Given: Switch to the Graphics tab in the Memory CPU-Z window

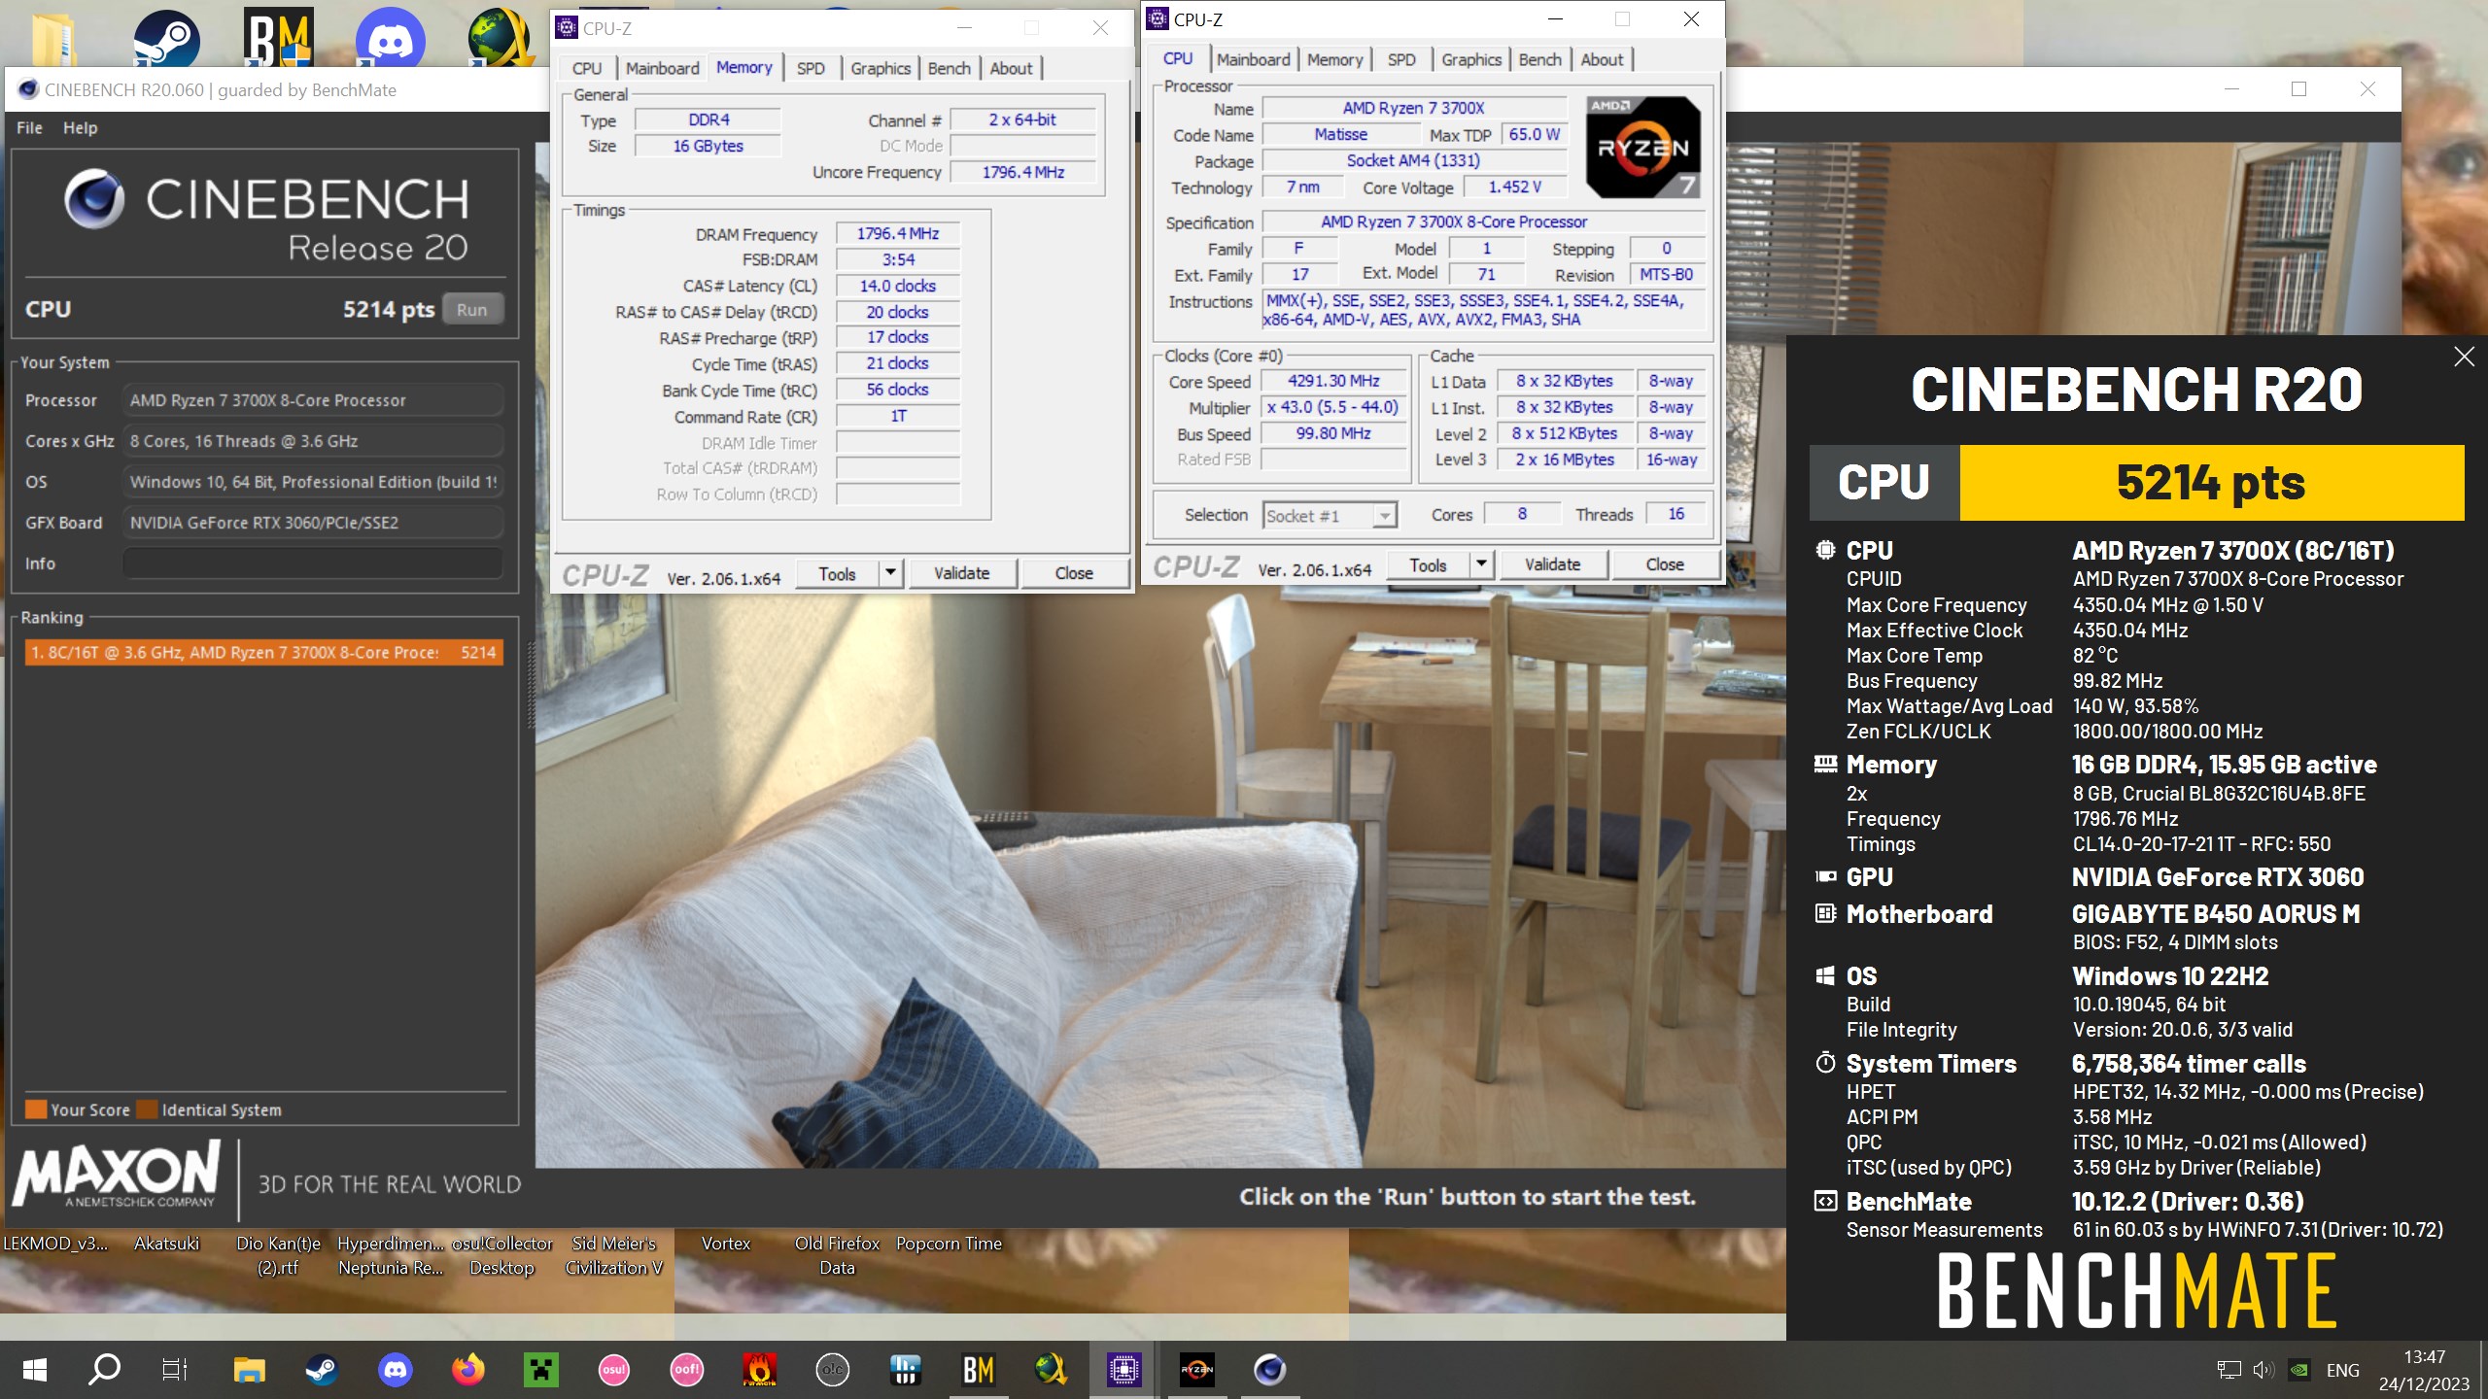Looking at the screenshot, I should click(881, 68).
